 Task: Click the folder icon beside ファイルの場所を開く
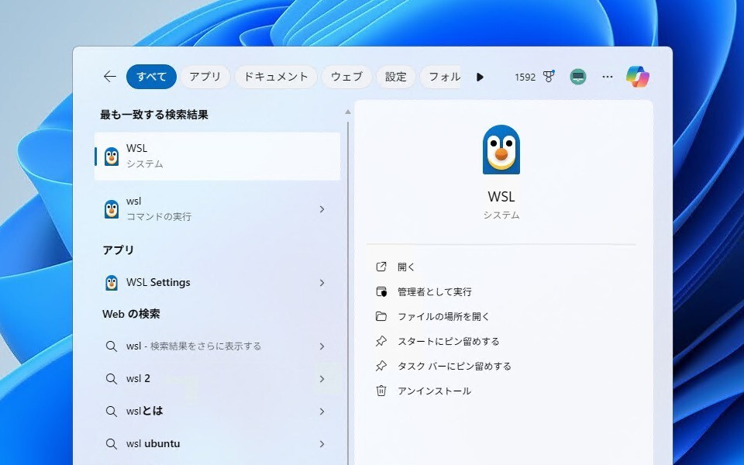381,316
